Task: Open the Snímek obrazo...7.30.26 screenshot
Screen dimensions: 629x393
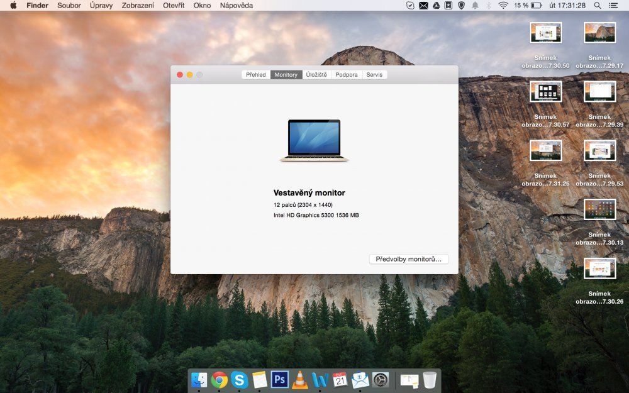Action: (x=599, y=269)
